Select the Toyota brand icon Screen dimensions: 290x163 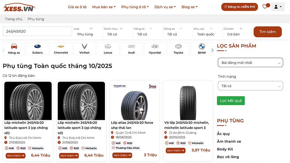point(178,49)
